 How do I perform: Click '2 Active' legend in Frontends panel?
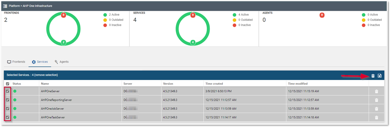tap(111, 15)
